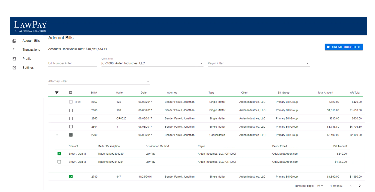Uncheck the Trademark #280 contact row
Viewport: 375px width, 192px height.
coord(59,154)
